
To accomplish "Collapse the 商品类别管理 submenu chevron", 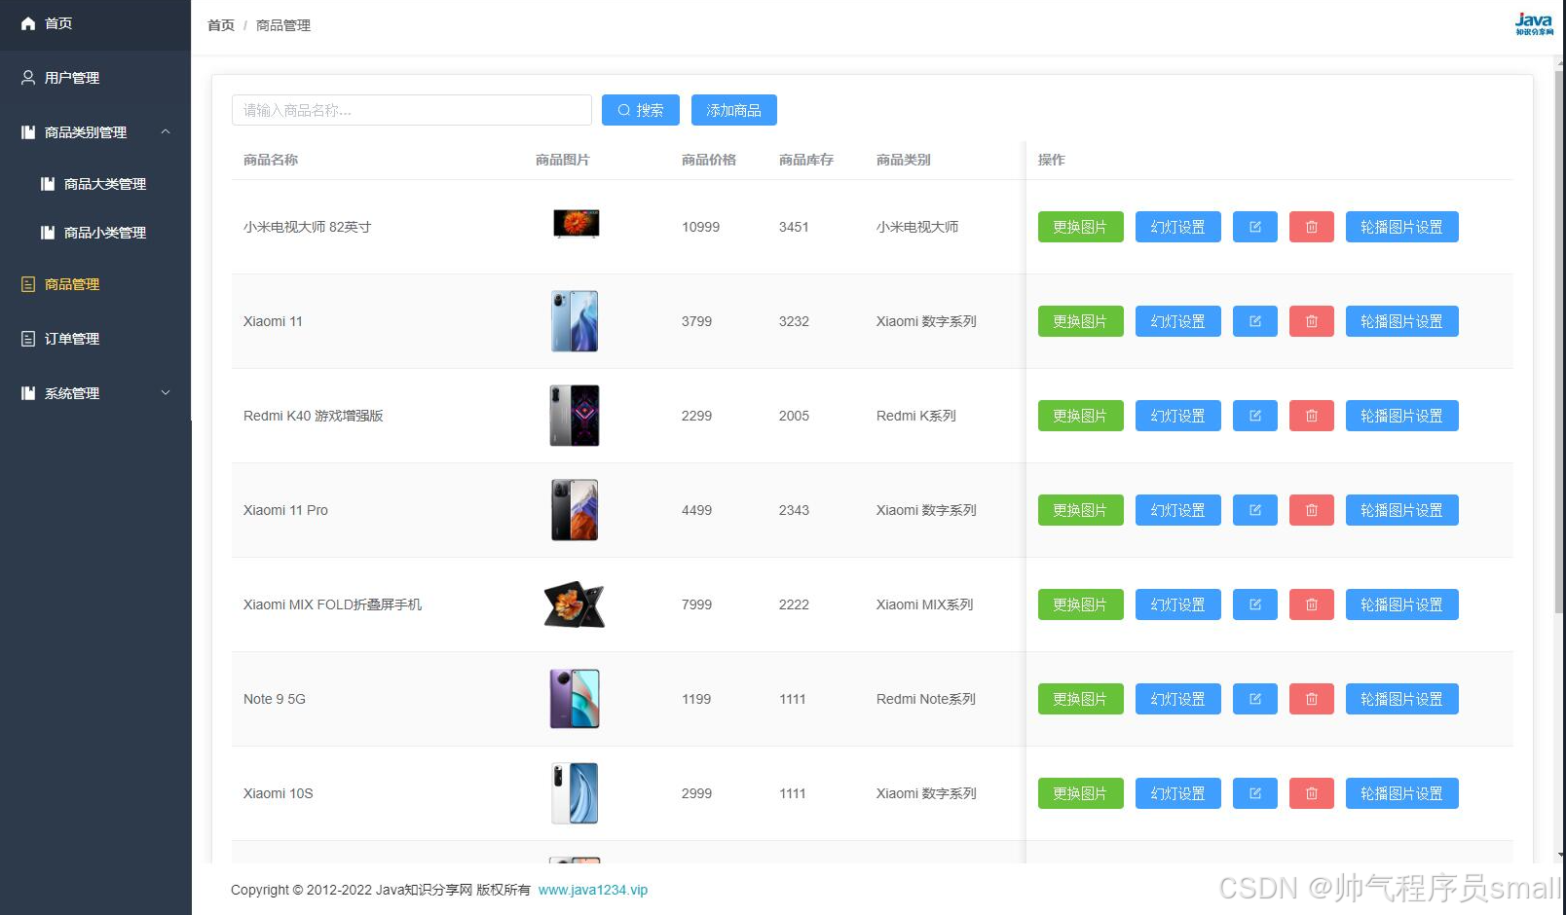I will tap(166, 131).
